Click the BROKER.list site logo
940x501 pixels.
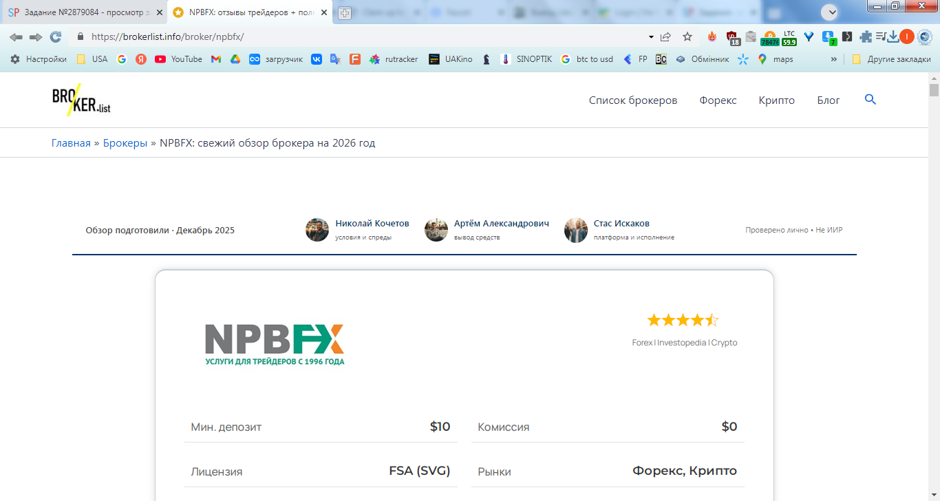point(81,100)
